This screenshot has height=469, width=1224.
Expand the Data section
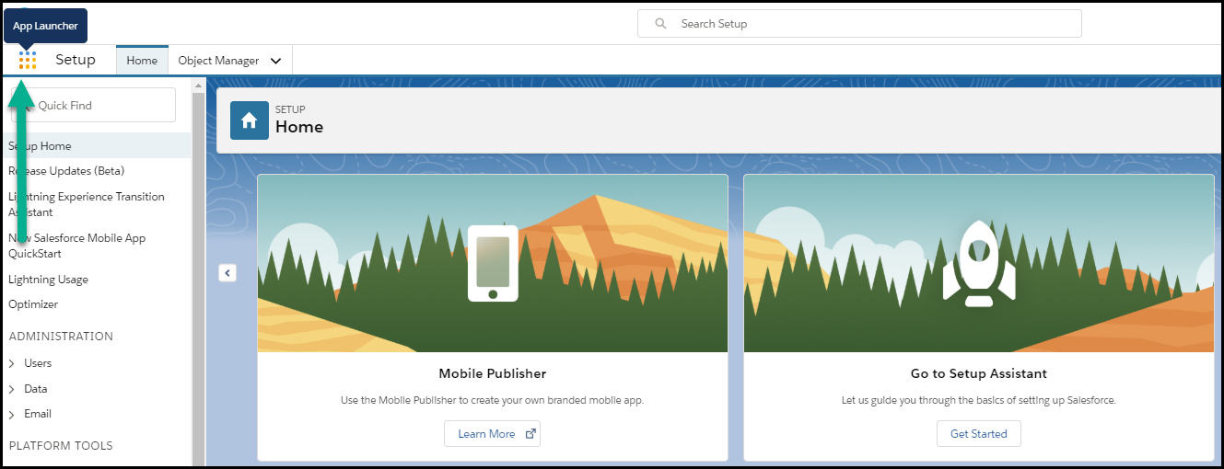12,389
